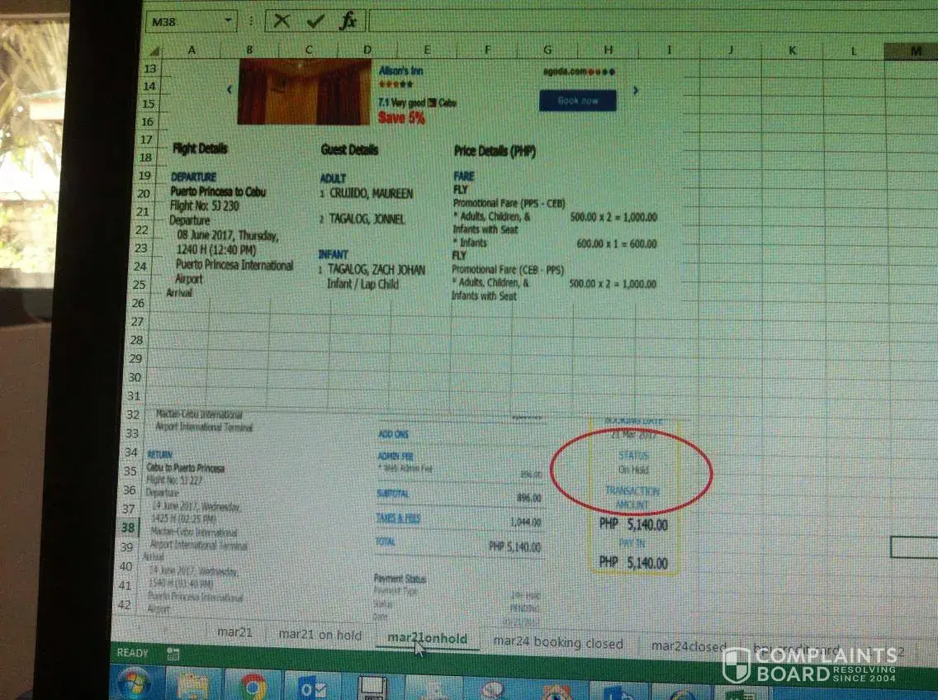Select the highlighted column M header
Viewport: 938px width, 700px height.
(915, 51)
